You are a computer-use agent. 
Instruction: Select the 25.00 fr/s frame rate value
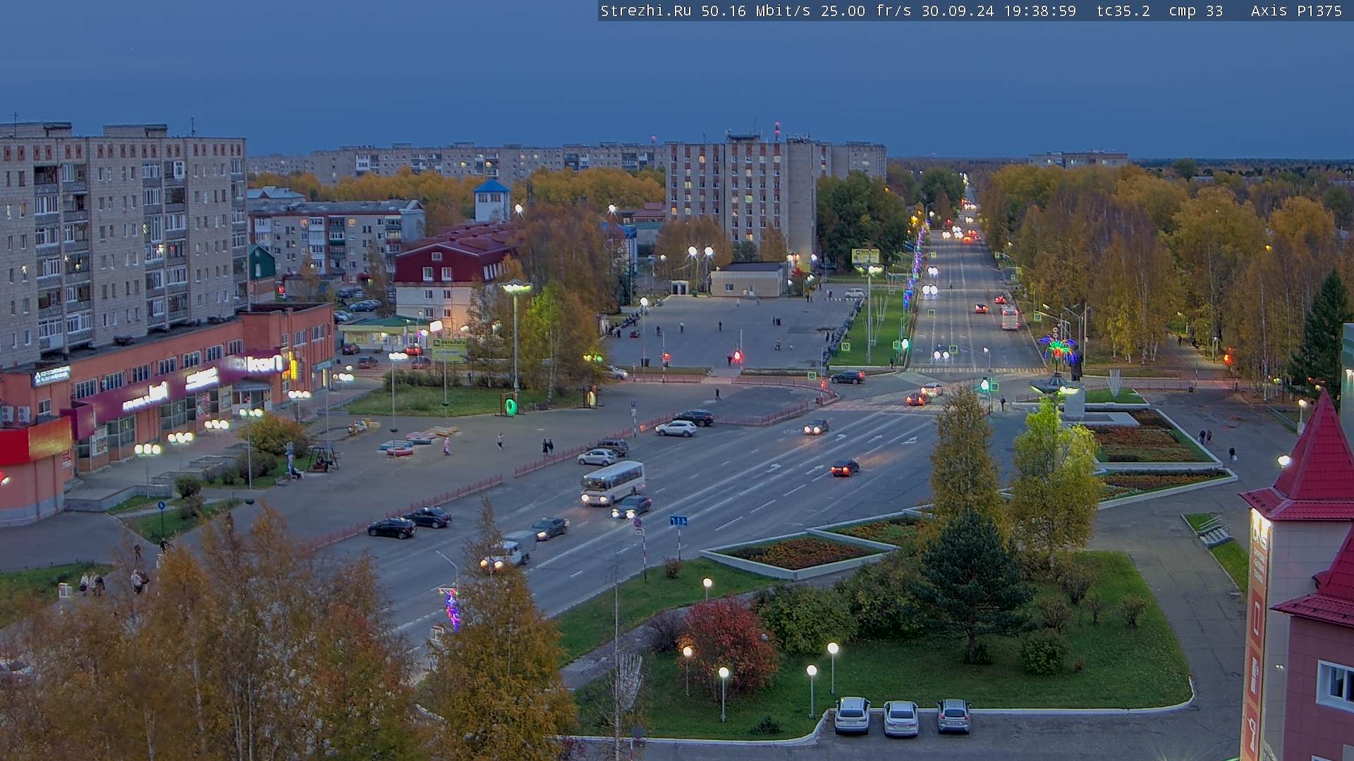[x=867, y=11]
